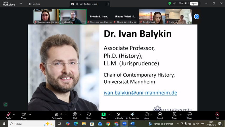Open the More options menu

[x=190, y=115]
